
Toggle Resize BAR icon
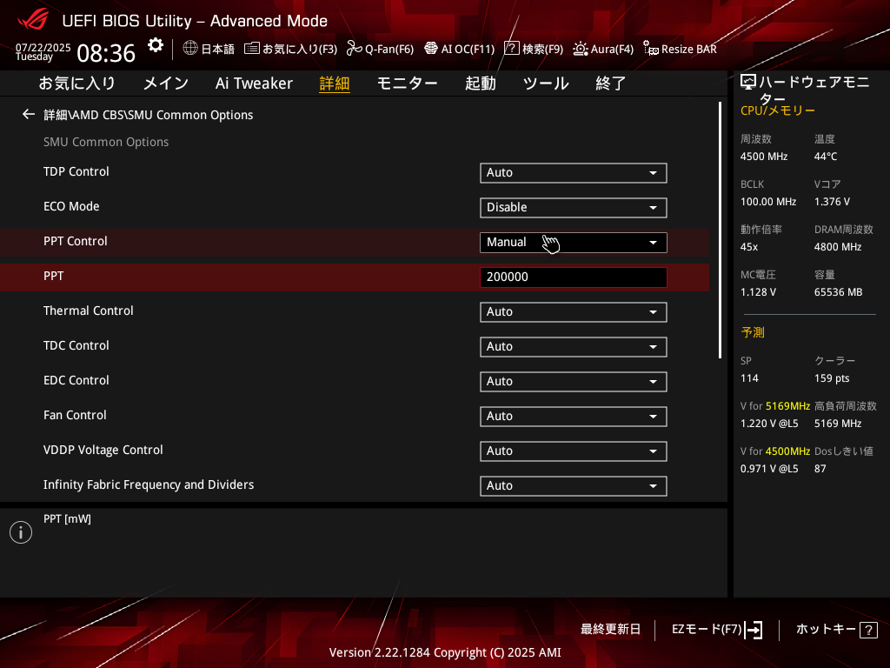pos(650,49)
